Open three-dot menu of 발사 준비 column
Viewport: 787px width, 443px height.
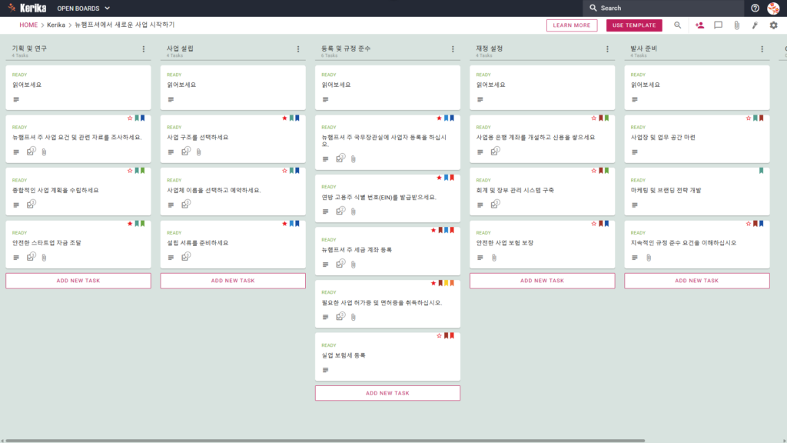point(762,49)
